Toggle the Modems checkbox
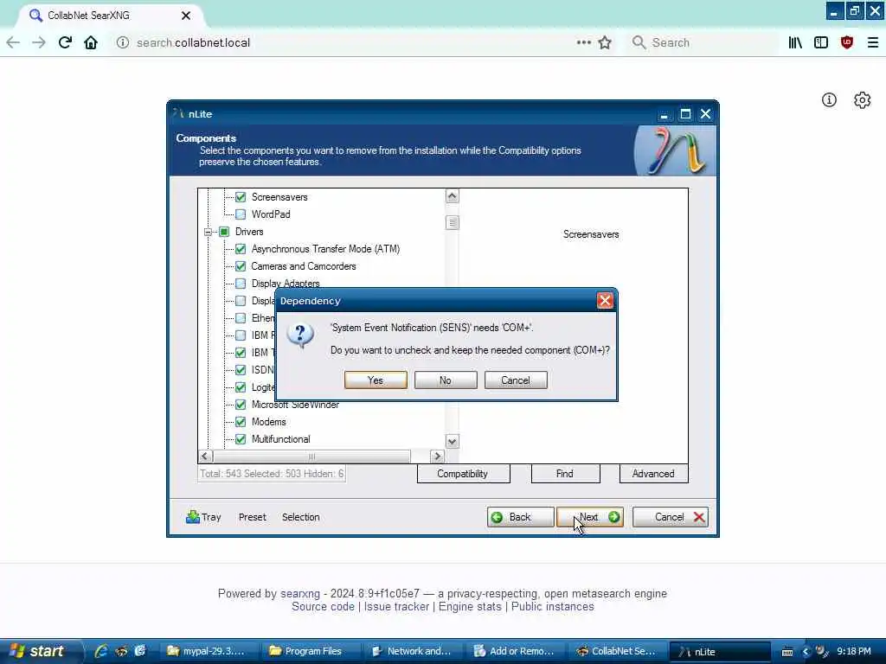 (241, 422)
